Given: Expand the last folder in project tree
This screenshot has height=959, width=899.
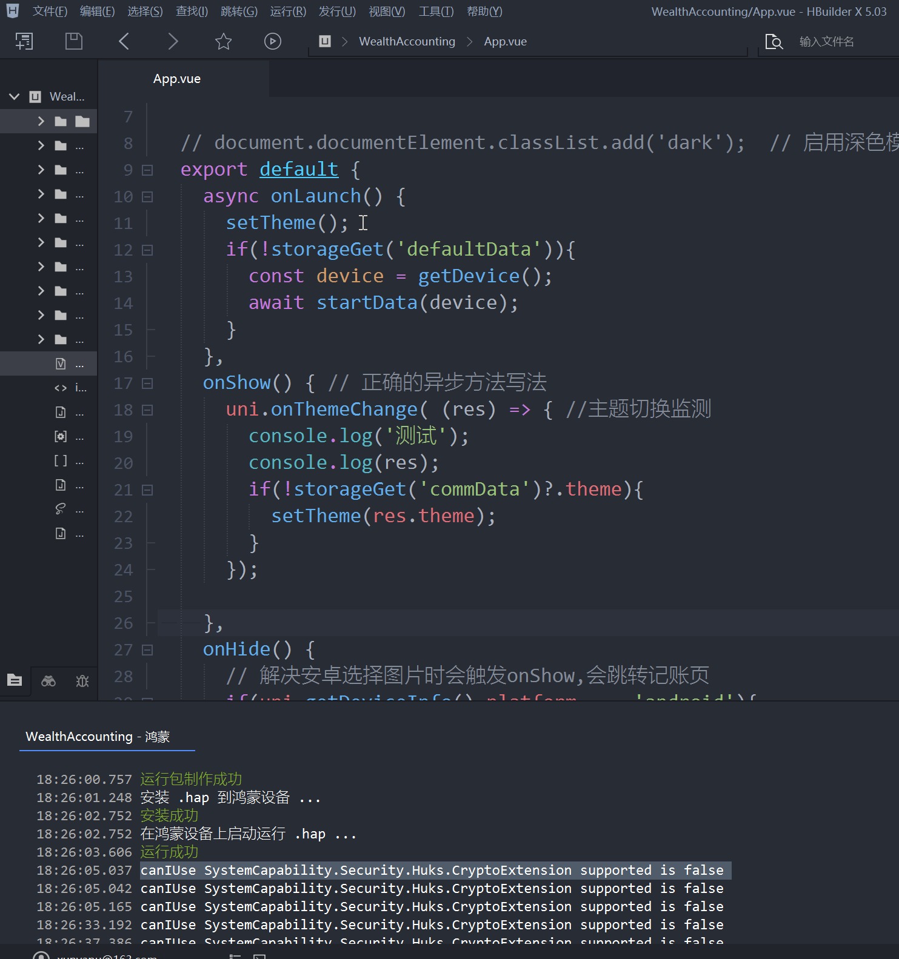Looking at the screenshot, I should click(41, 339).
